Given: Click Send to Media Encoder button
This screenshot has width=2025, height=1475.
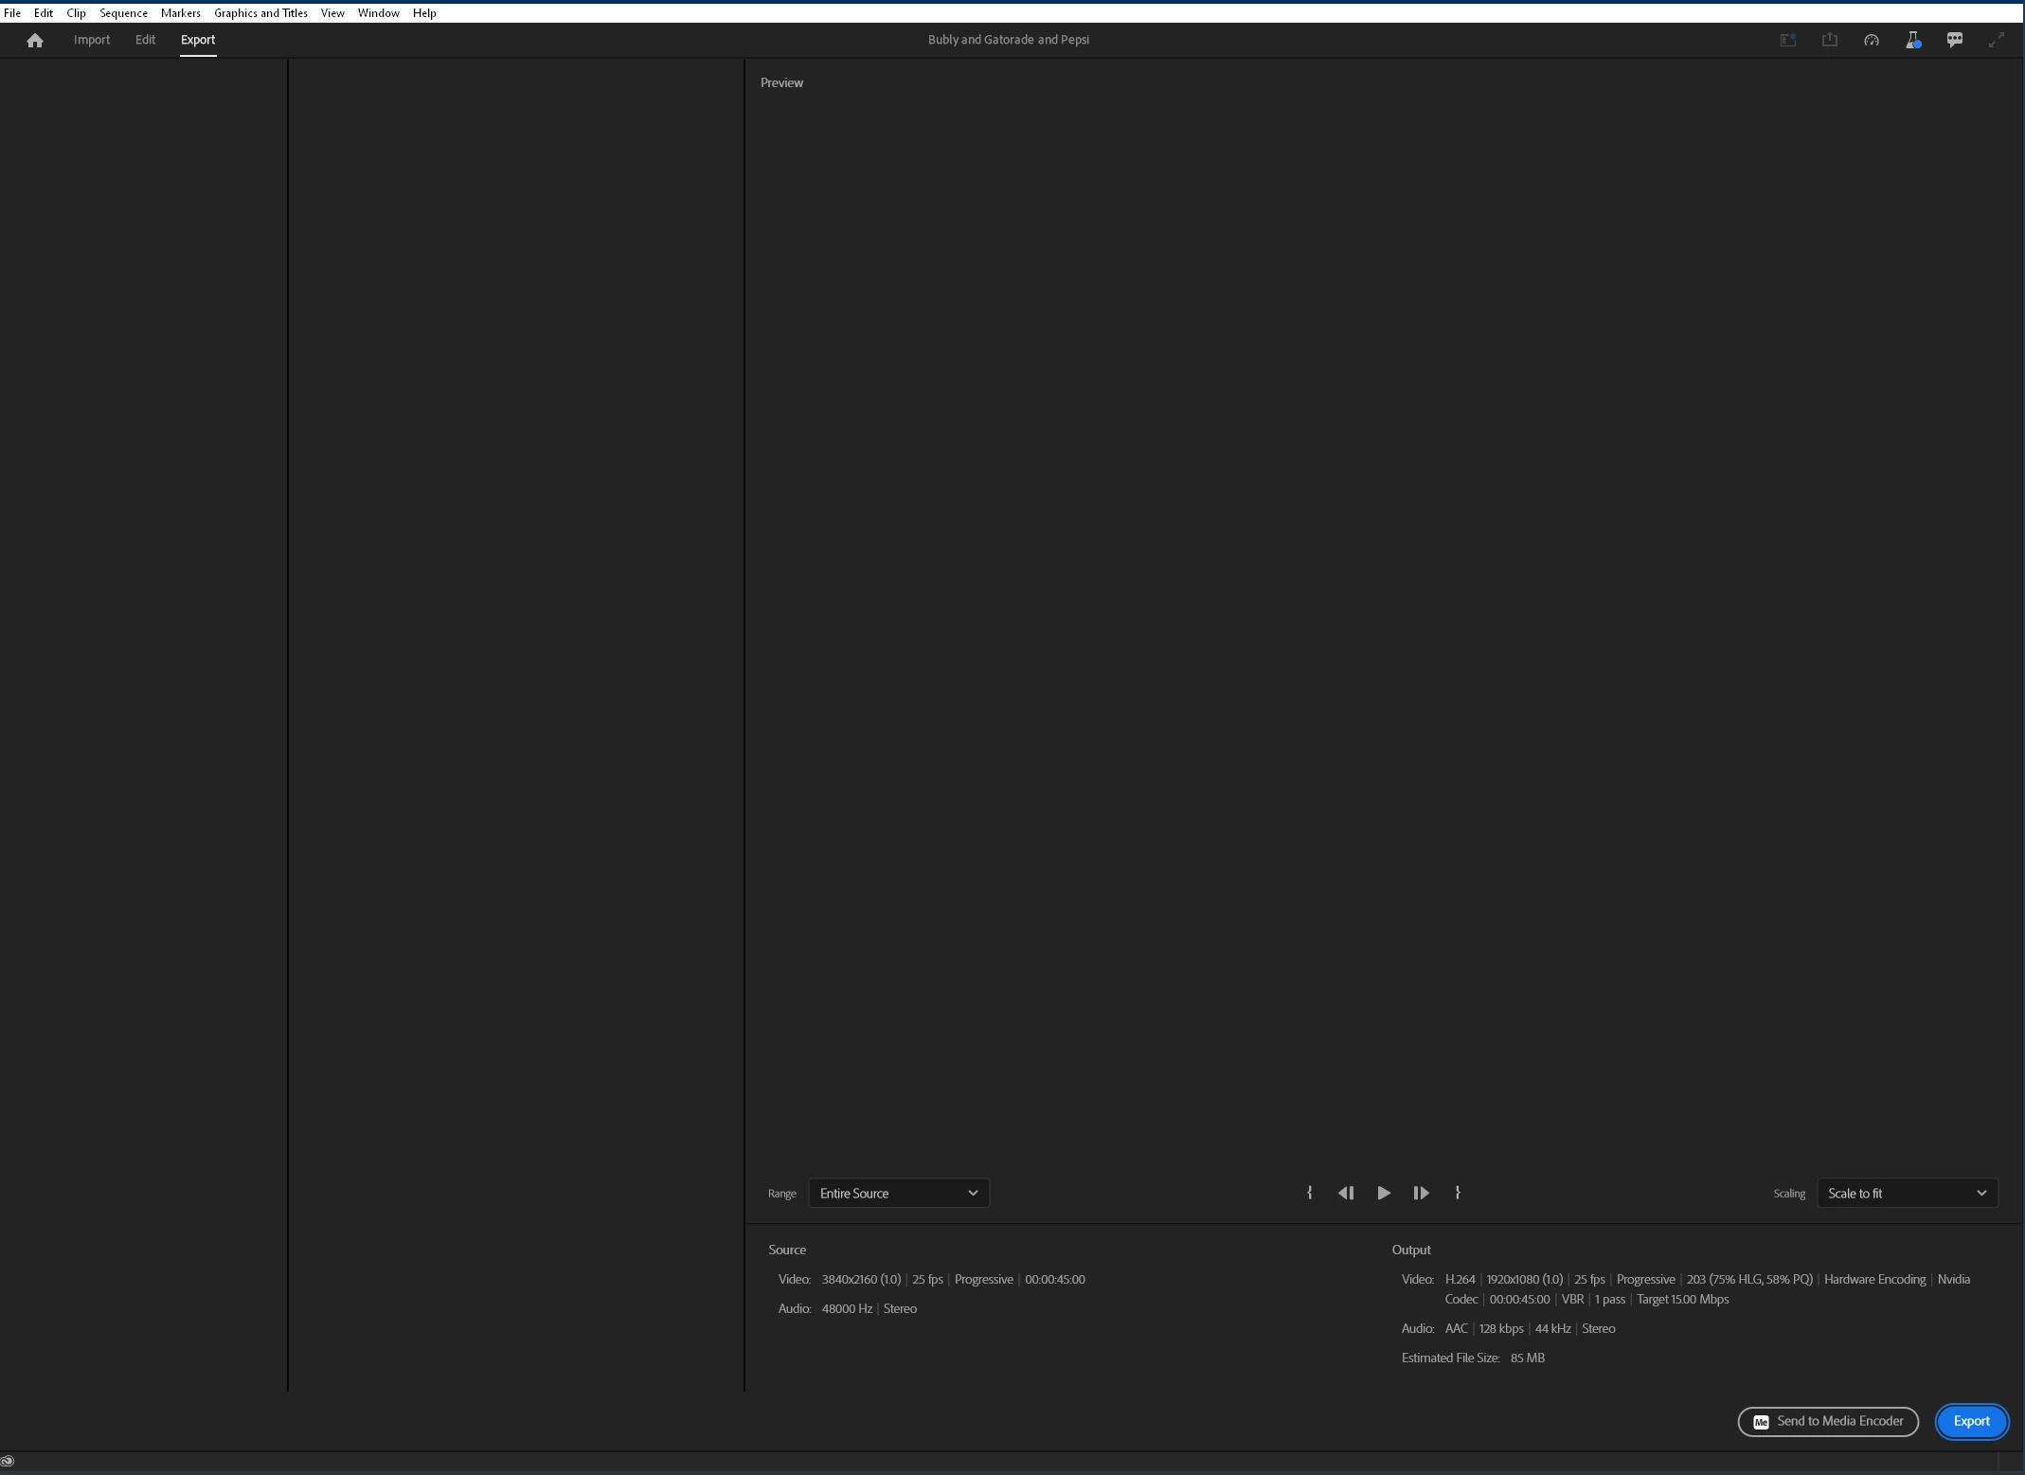Looking at the screenshot, I should (1827, 1421).
